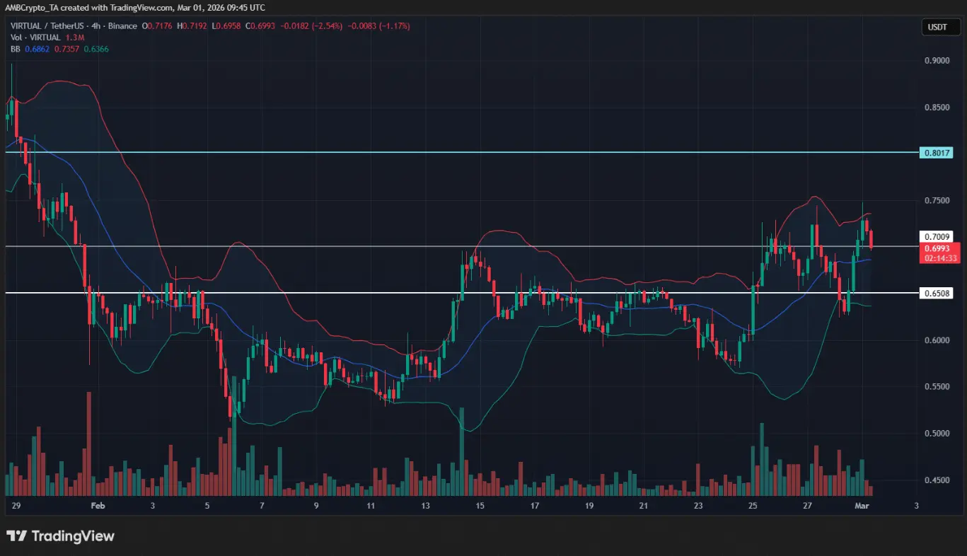The width and height of the screenshot is (967, 556).
Task: Select the red 0.6993 current price label
Action: 939,252
